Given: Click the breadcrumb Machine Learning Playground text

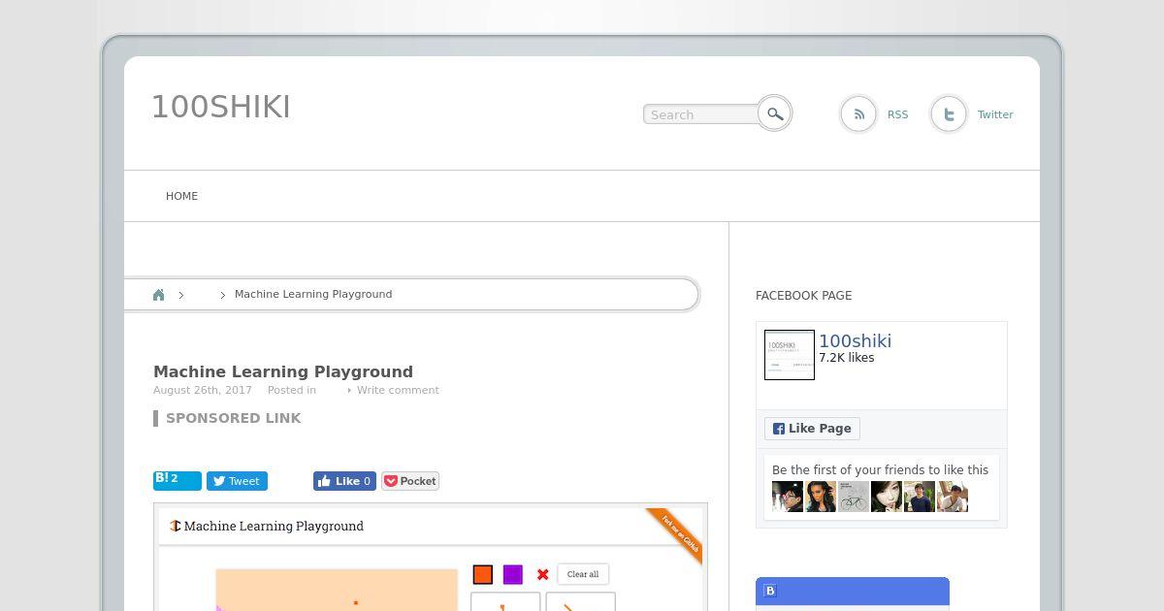Looking at the screenshot, I should 313,294.
